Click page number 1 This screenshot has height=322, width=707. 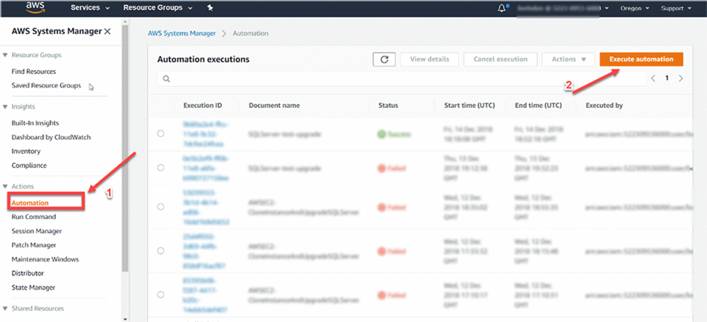667,78
